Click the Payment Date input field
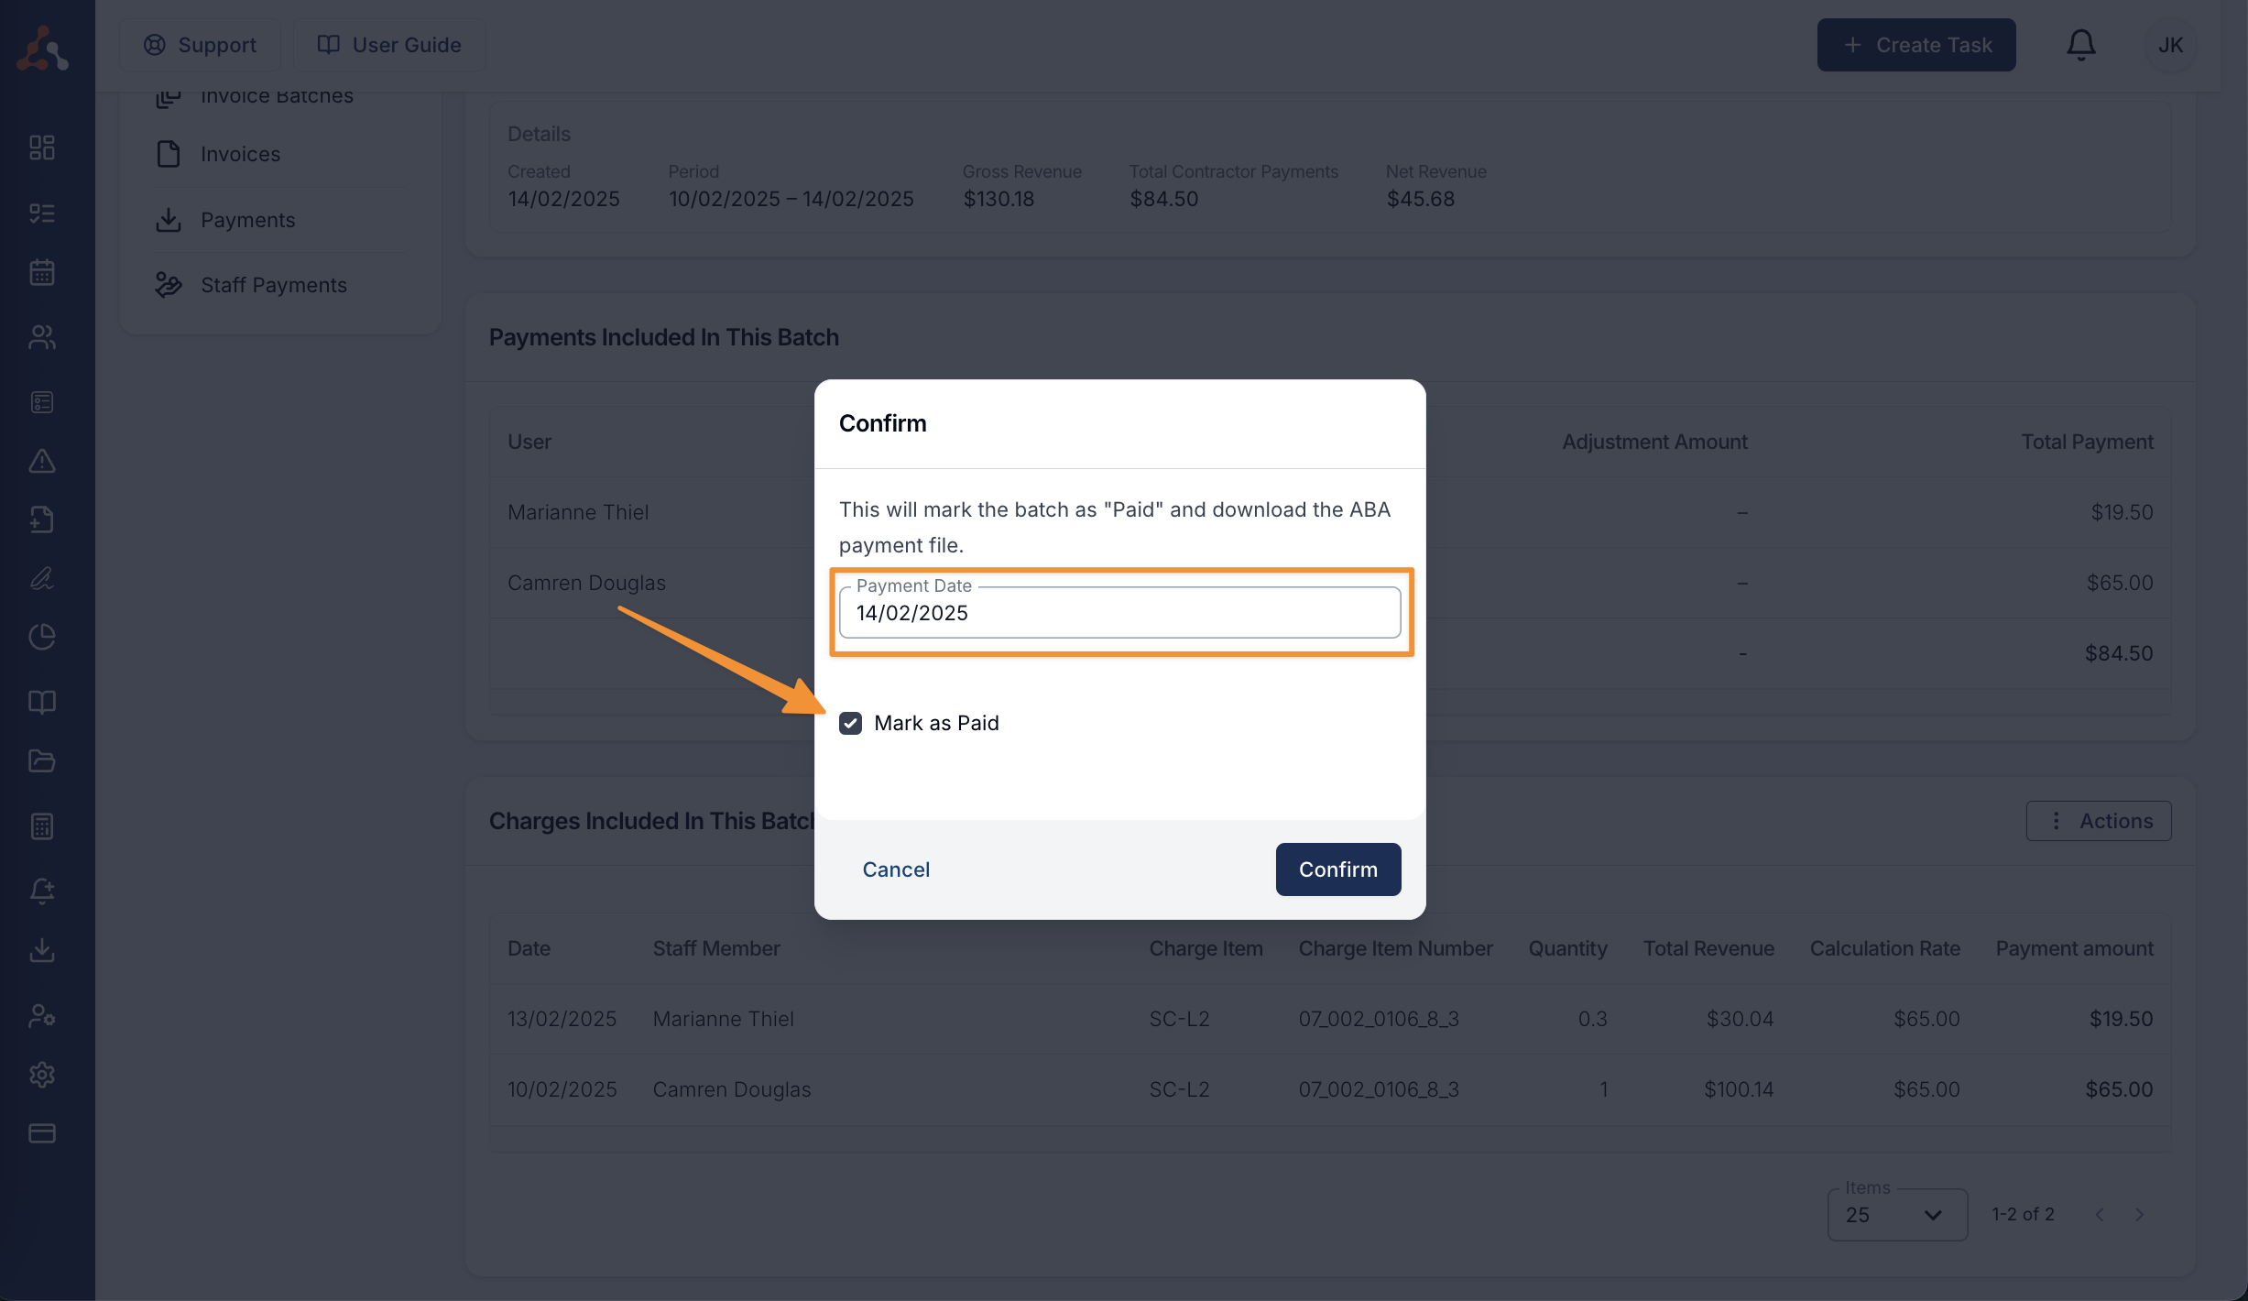The image size is (2248, 1301). pos(1119,613)
